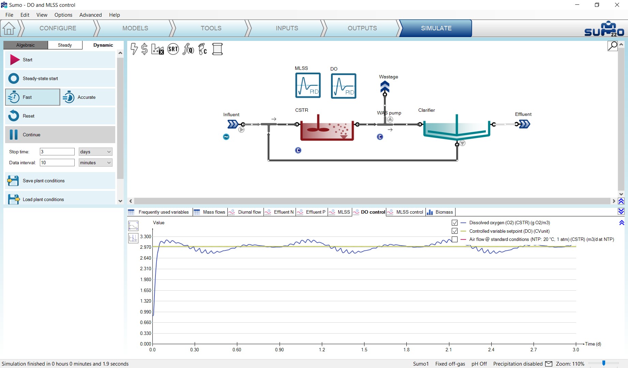Screen dimensions: 628x368
Task: Click the WAS pump icon
Action: (x=390, y=120)
